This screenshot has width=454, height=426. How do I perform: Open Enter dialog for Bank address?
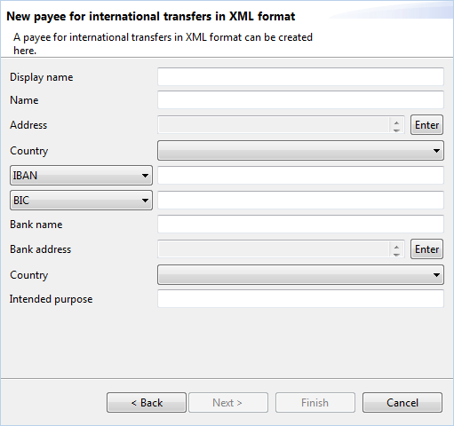click(426, 249)
